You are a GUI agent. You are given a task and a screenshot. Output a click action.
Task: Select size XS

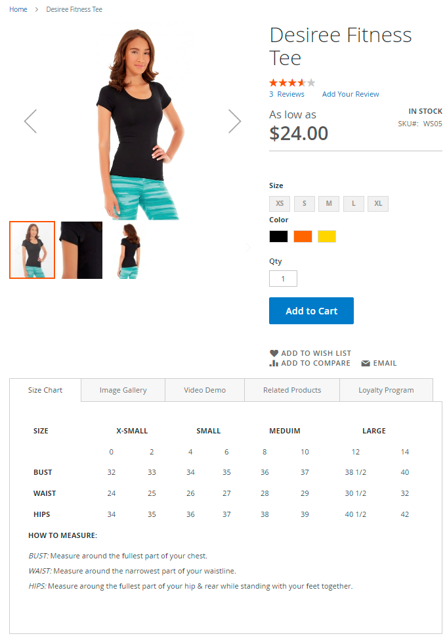280,204
